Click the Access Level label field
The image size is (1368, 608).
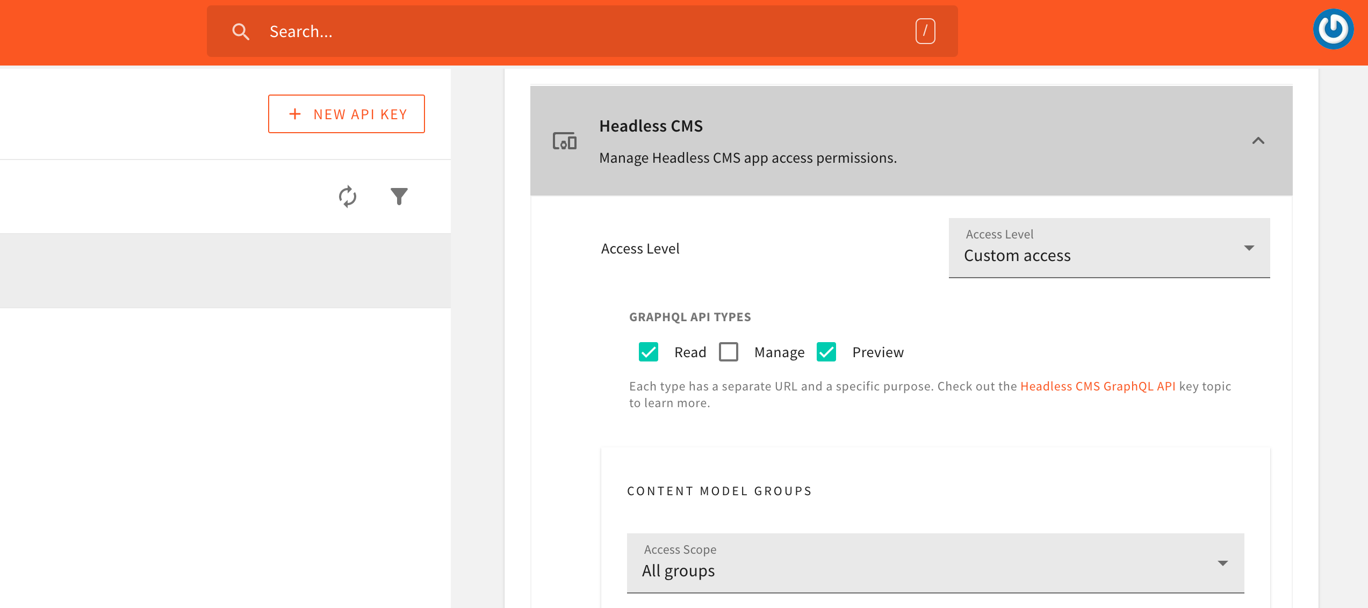click(x=640, y=248)
